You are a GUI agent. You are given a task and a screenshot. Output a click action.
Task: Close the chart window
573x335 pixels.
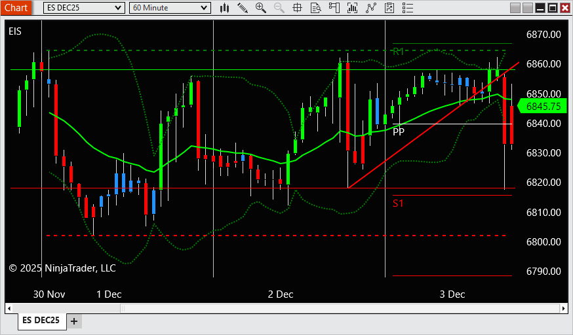565,8
